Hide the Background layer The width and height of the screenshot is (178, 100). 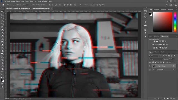[x=150, y=69]
